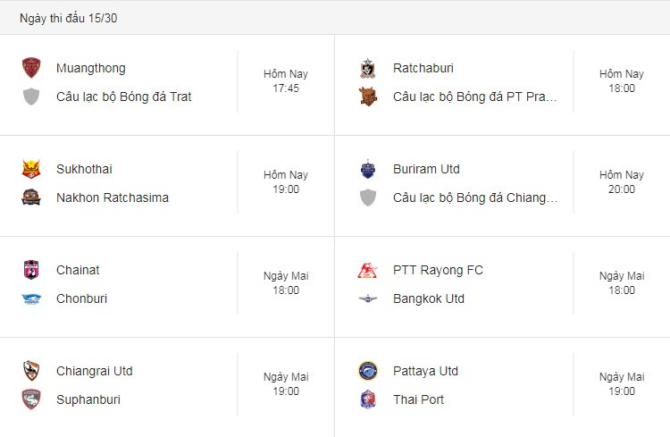Click the Thai Port club crest
670x437 pixels.
[x=367, y=399]
